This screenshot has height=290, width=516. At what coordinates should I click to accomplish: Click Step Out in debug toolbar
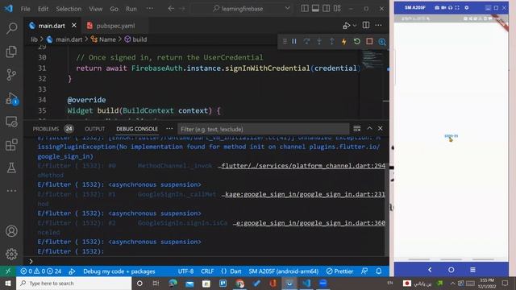pos(331,41)
